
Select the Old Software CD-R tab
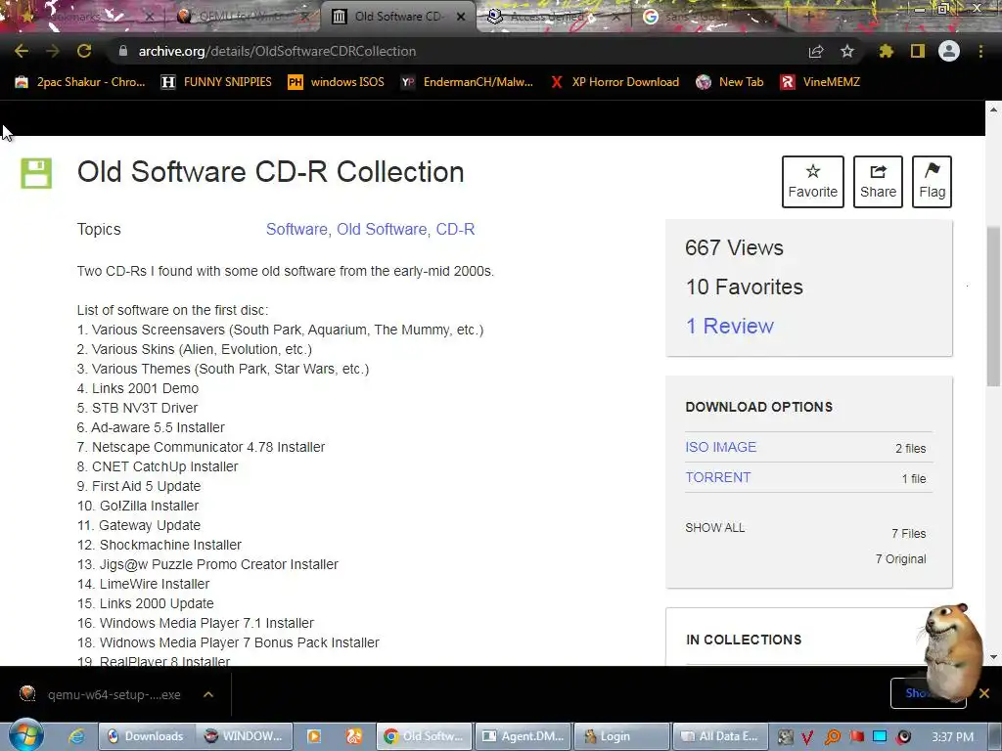(397, 17)
